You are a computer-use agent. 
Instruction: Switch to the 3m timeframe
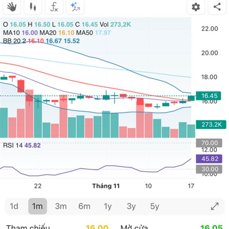click(61, 206)
